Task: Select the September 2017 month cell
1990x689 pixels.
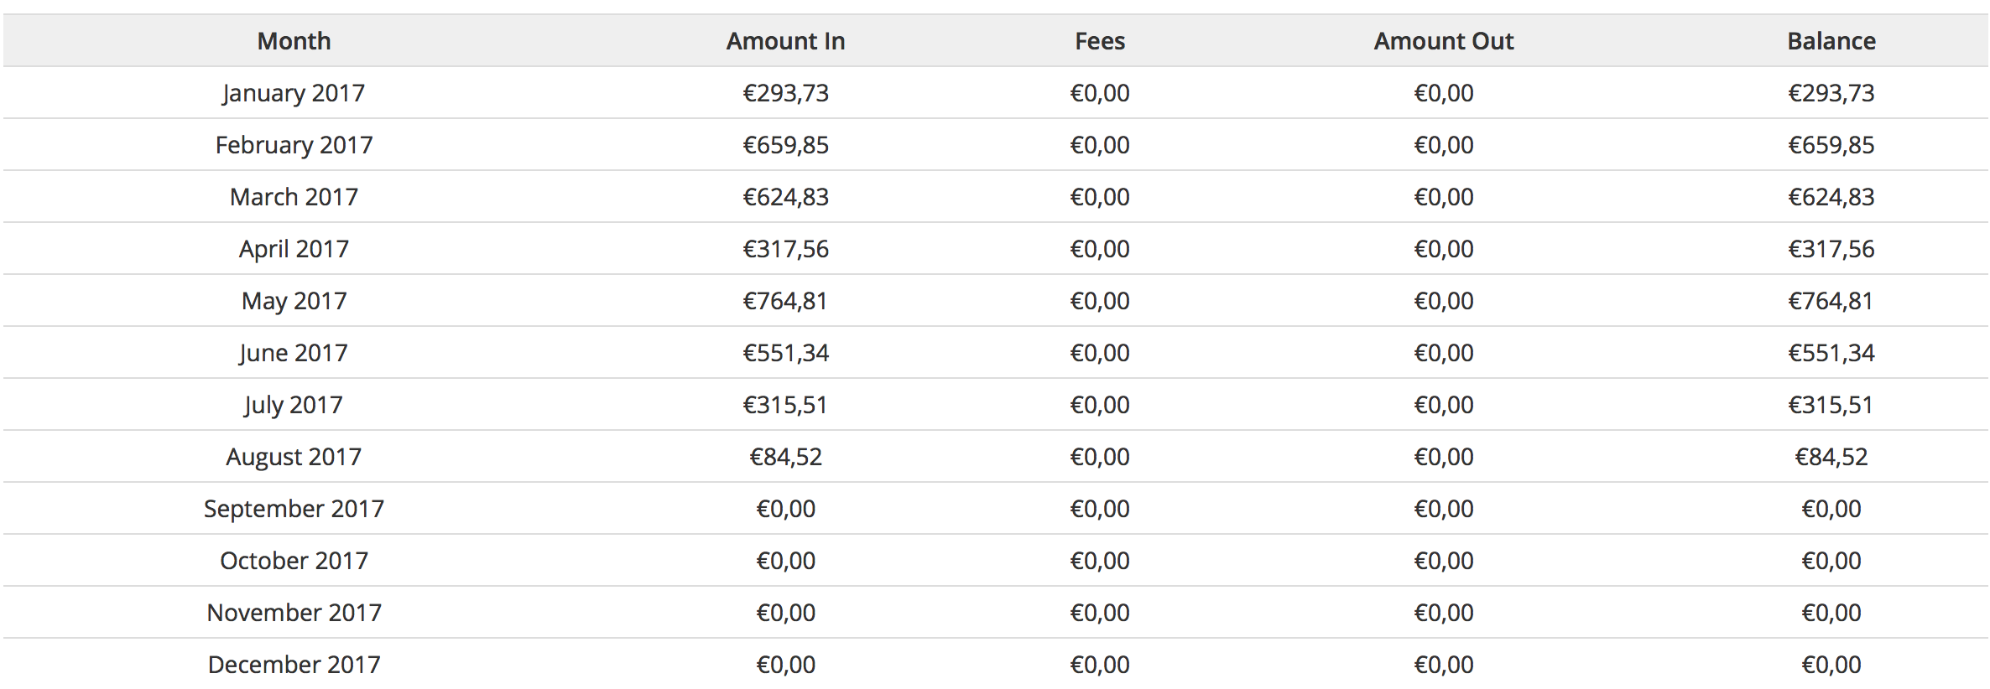Action: pyautogui.click(x=294, y=509)
